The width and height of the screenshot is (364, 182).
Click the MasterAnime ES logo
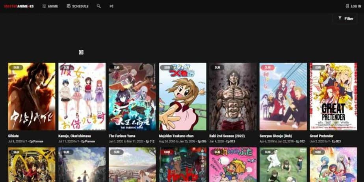click(x=19, y=6)
